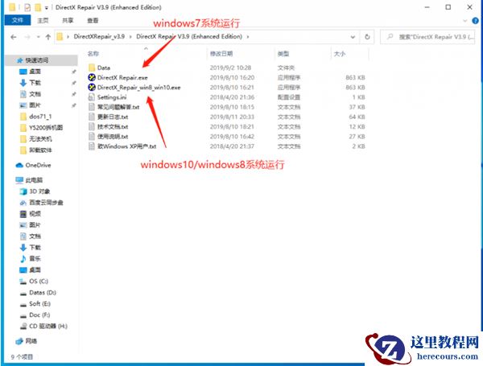483x366 pixels.
Task: Open the address bar history dropdown
Action: (x=353, y=37)
